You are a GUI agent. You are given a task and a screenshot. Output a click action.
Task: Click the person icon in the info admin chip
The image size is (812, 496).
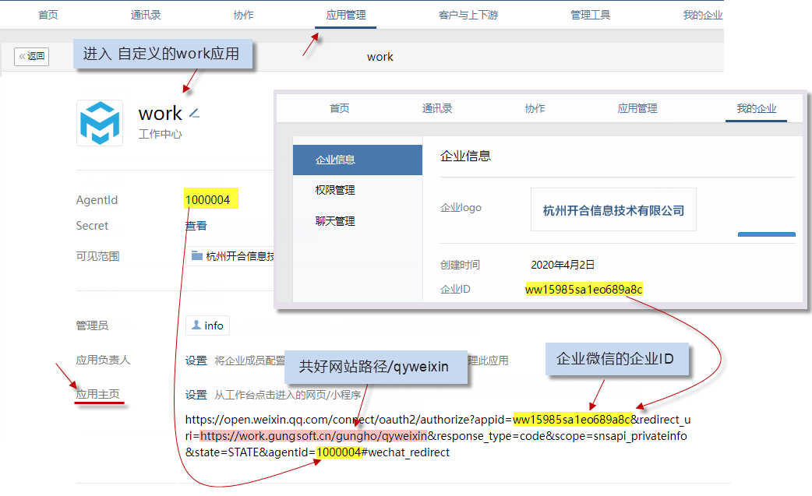[x=196, y=325]
